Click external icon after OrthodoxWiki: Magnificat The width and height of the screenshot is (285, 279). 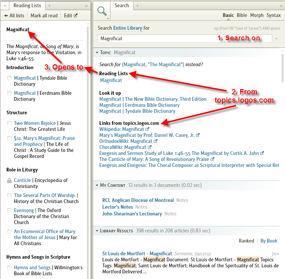[x=156, y=141]
